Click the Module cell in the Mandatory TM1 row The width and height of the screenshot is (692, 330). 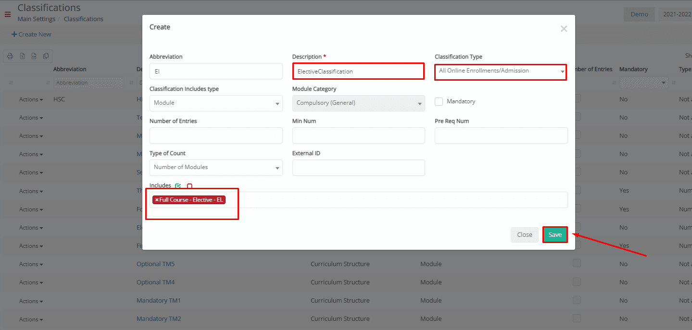tap(431, 300)
